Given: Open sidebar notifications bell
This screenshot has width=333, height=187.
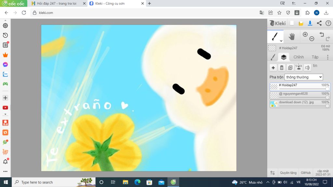Looking at the screenshot, I should [5, 162].
